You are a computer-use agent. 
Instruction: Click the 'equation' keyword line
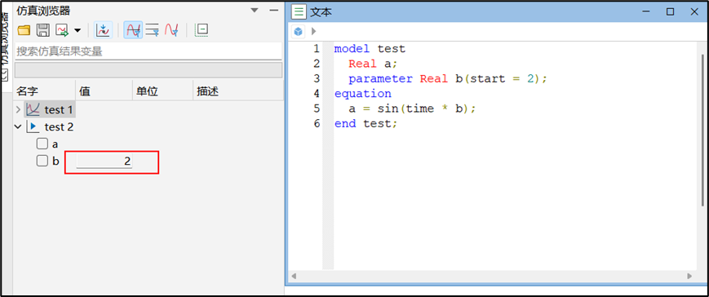point(362,94)
